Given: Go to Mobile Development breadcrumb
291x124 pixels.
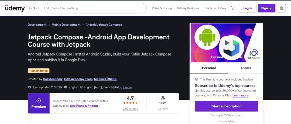Looking at the screenshot, I should 66,25.
